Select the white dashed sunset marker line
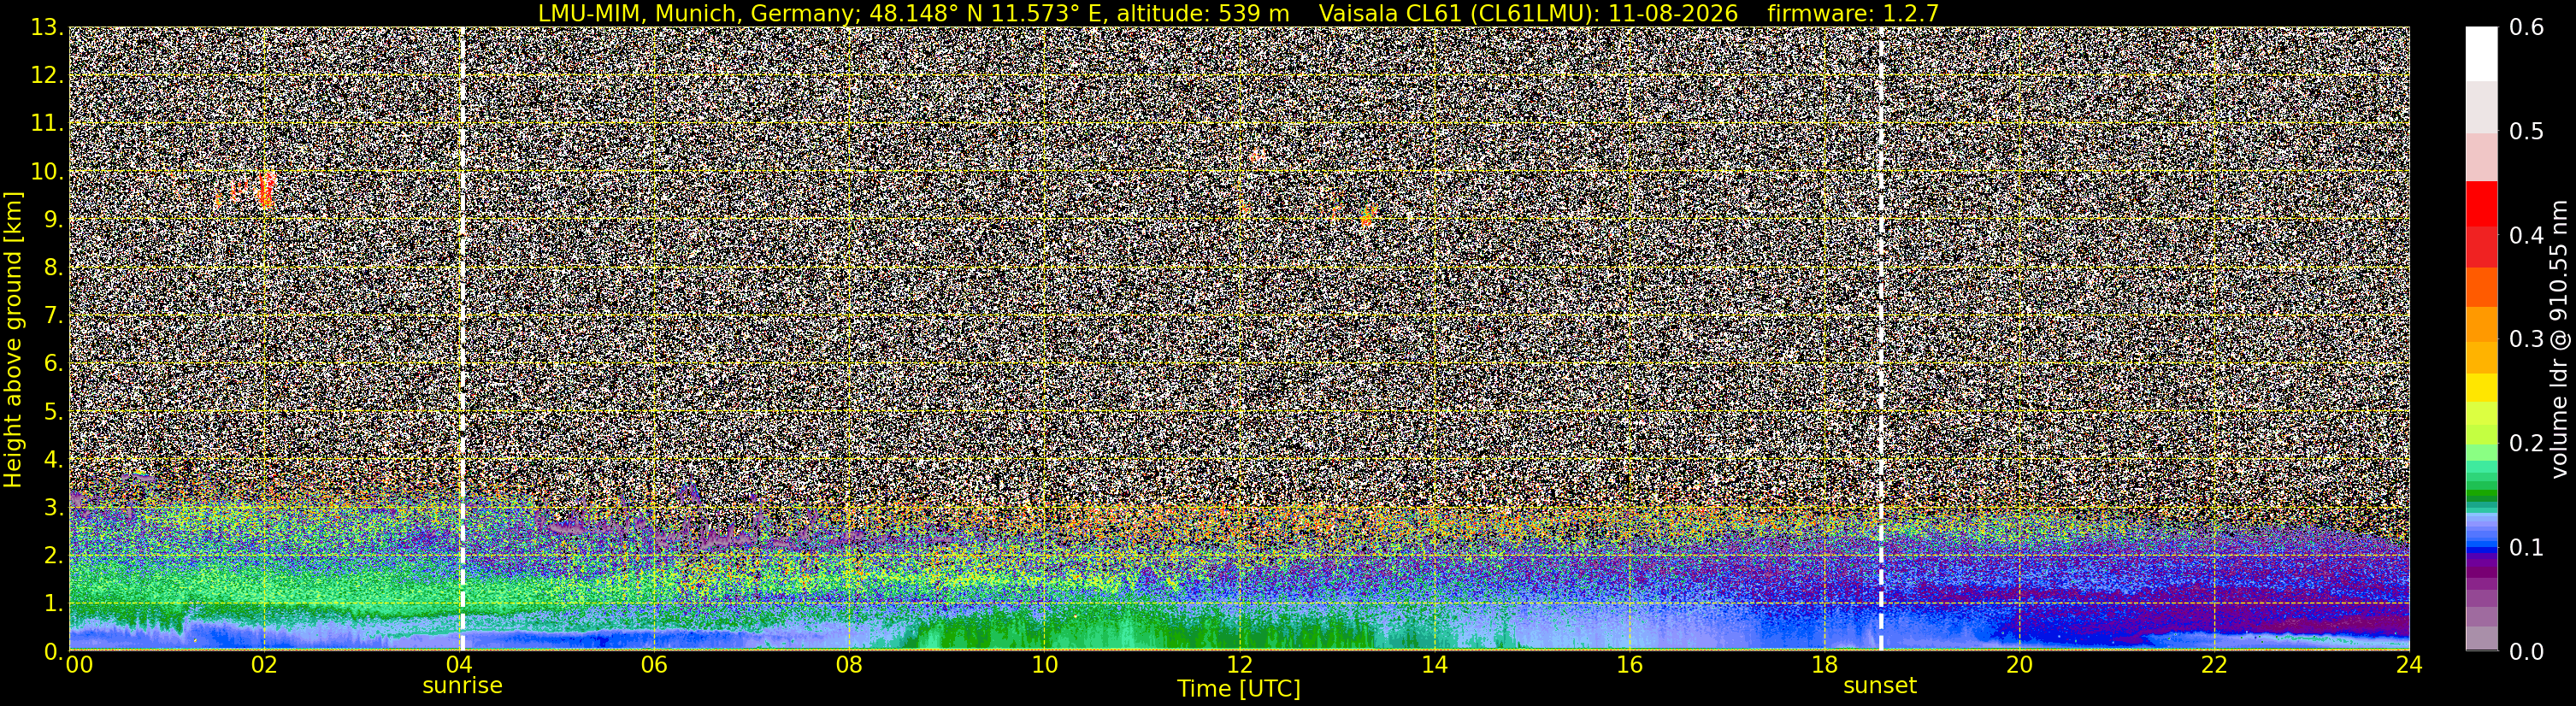 1881,339
